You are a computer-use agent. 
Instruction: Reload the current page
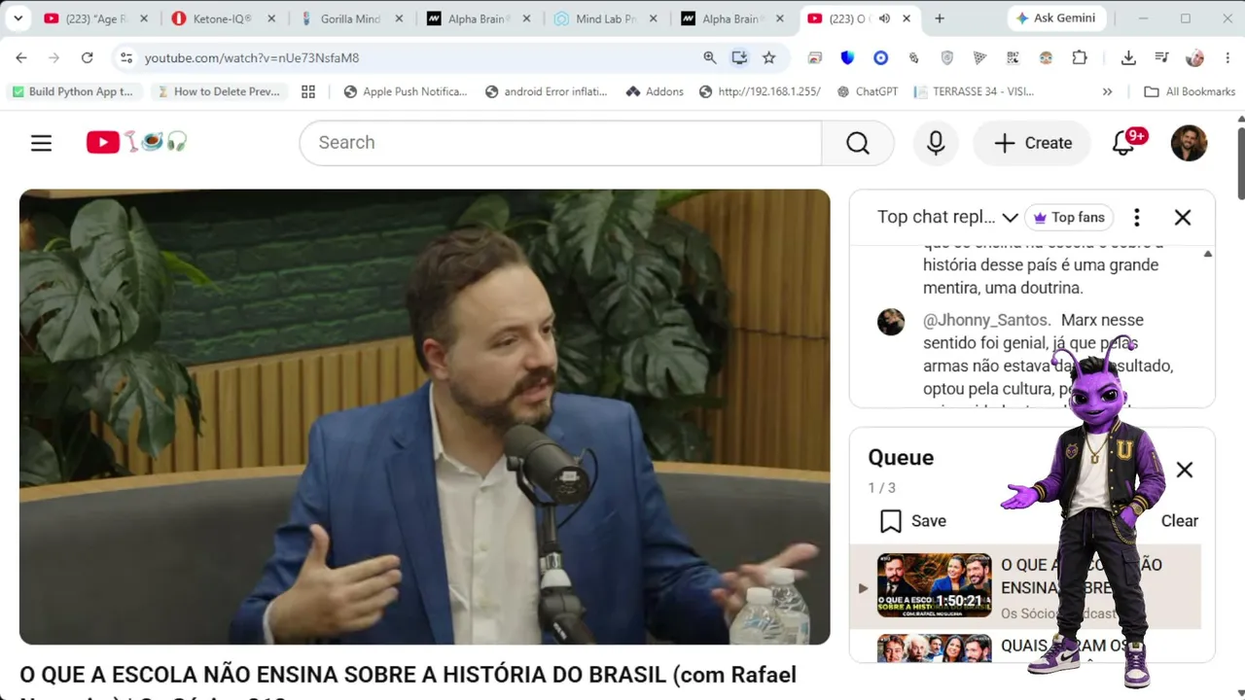pos(87,58)
